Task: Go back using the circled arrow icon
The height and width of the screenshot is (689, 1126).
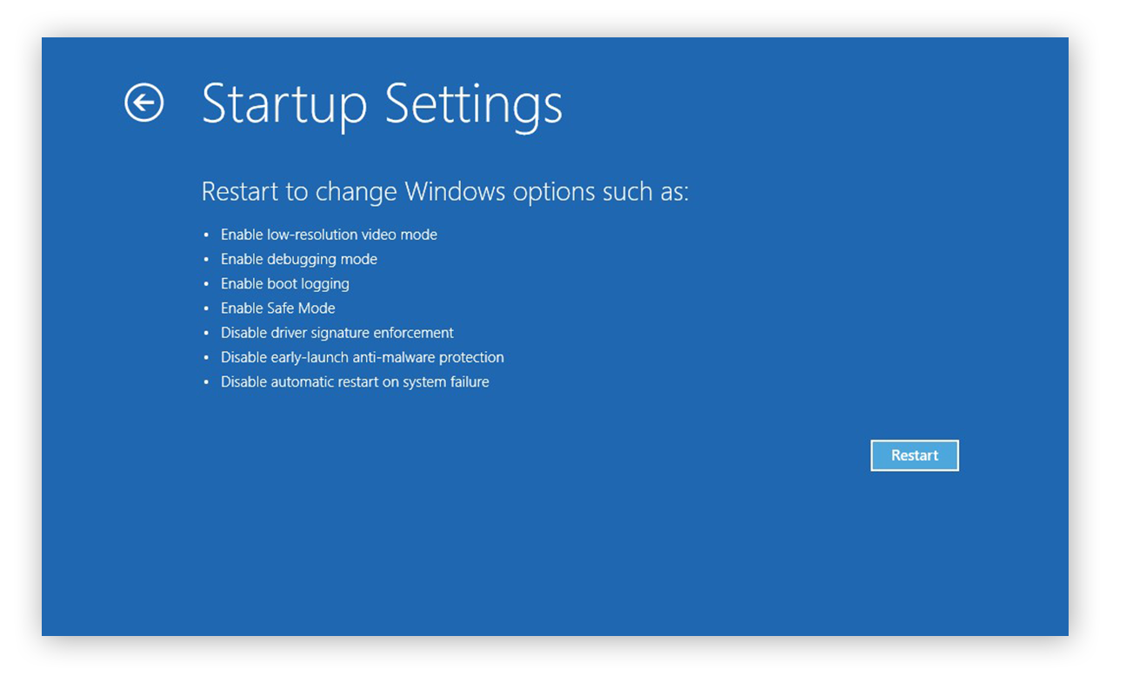Action: 144,103
